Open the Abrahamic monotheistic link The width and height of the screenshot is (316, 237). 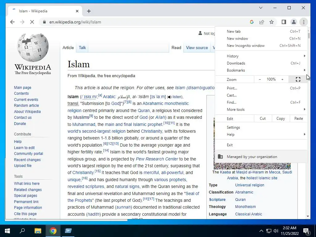tap(166, 103)
